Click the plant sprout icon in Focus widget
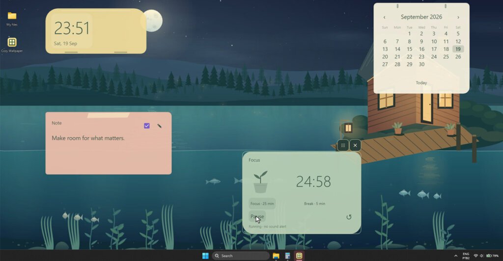 click(x=260, y=182)
